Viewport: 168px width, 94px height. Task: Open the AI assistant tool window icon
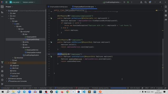(x=166, y=11)
